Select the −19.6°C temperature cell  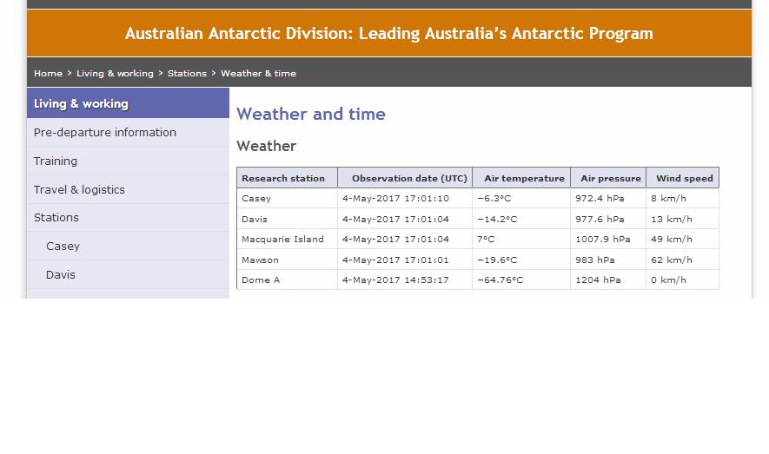521,260
